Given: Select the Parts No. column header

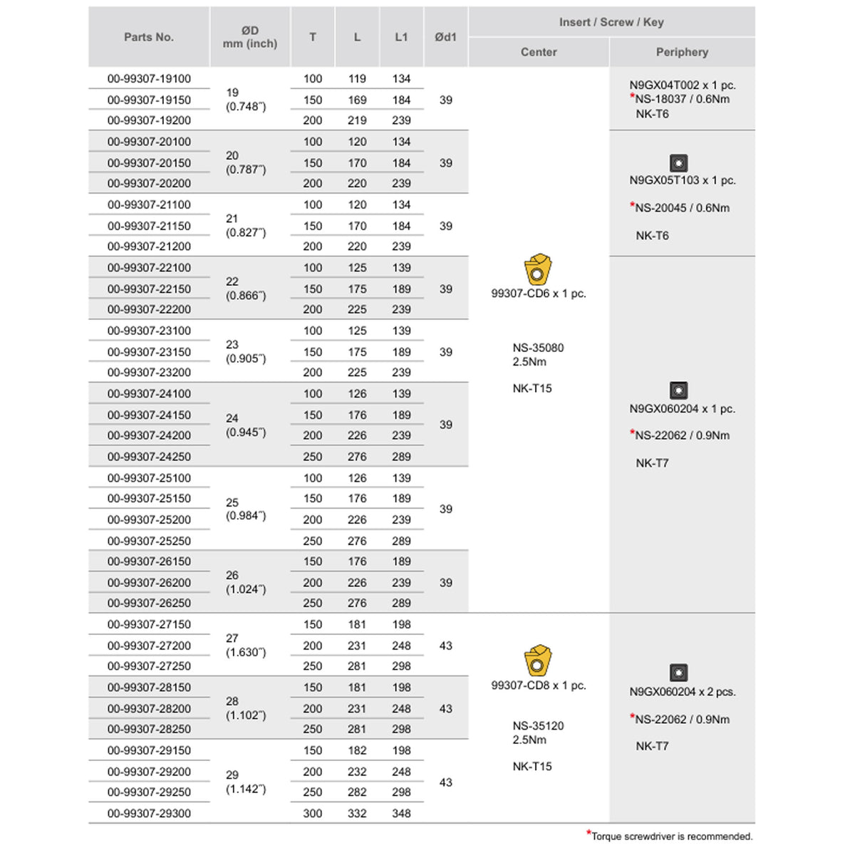Looking at the screenshot, I should (x=149, y=37).
